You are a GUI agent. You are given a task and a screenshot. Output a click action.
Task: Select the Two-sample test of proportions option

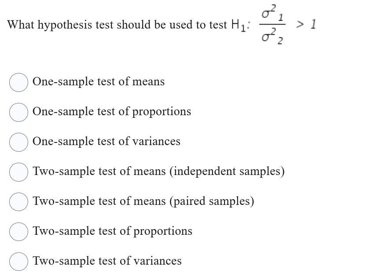click(x=18, y=232)
